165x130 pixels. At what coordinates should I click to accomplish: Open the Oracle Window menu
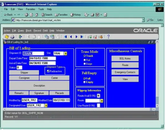(x=60, y=31)
